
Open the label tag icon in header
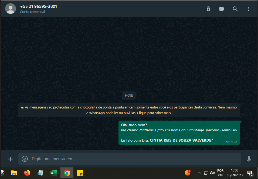(x=222, y=9)
